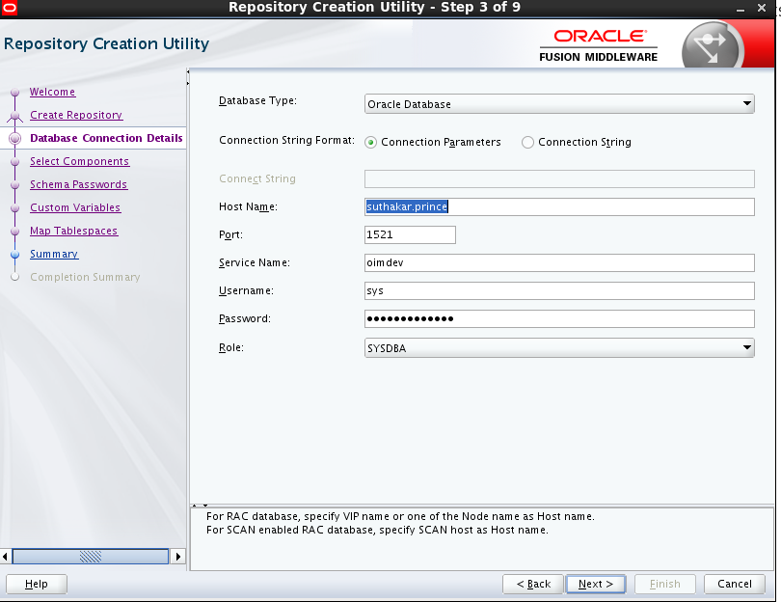Image resolution: width=781 pixels, height=602 pixels.
Task: Click the Database Connection Details step marker
Action: 14,139
